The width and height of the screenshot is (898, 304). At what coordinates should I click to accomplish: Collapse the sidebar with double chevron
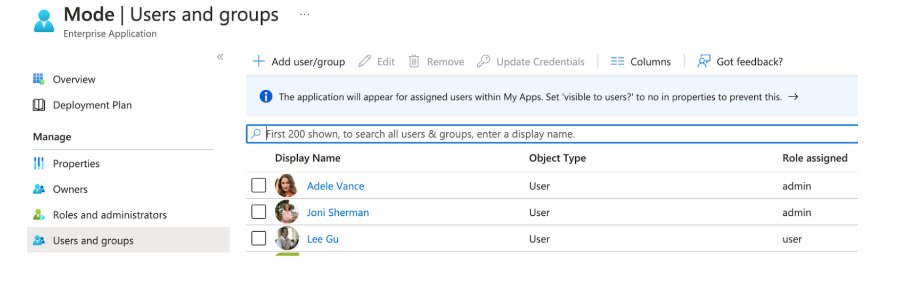(220, 57)
